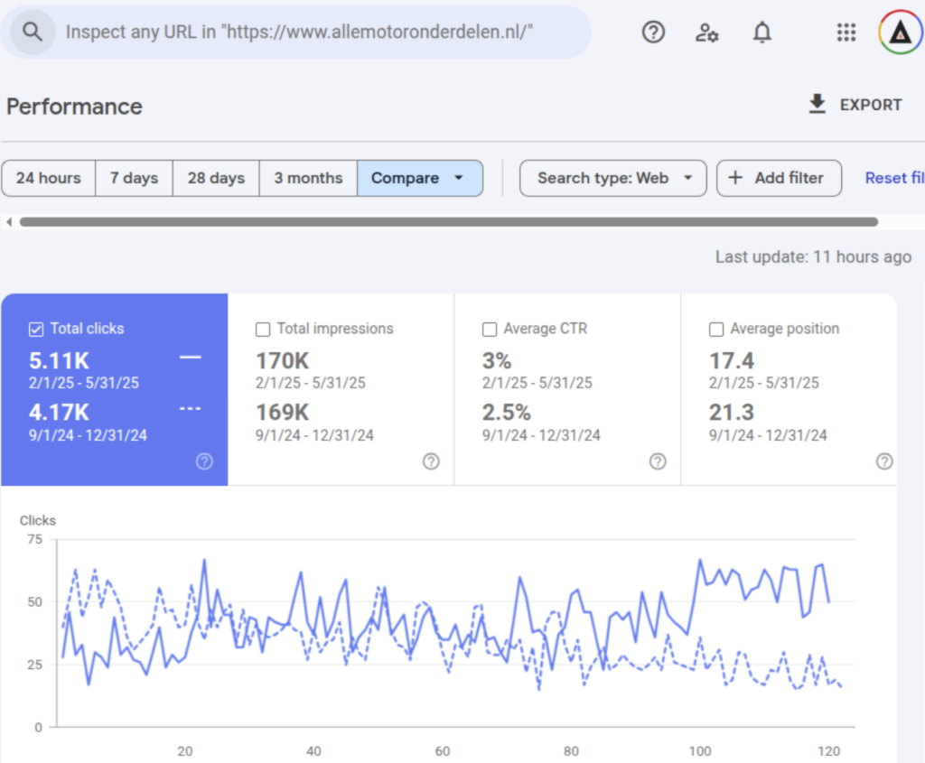Click the search magnifier icon

click(x=33, y=32)
